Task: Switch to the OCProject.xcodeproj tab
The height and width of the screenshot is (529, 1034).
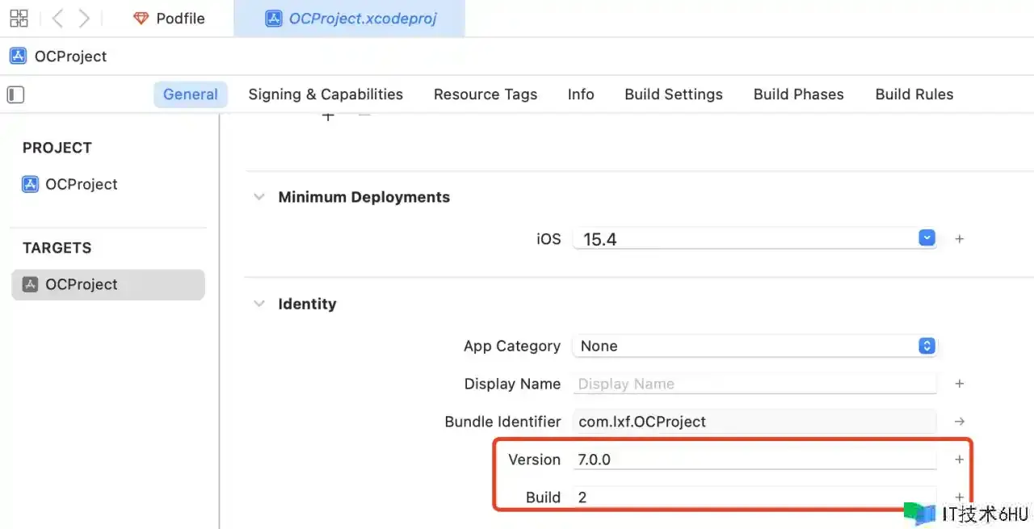Action: pyautogui.click(x=351, y=19)
